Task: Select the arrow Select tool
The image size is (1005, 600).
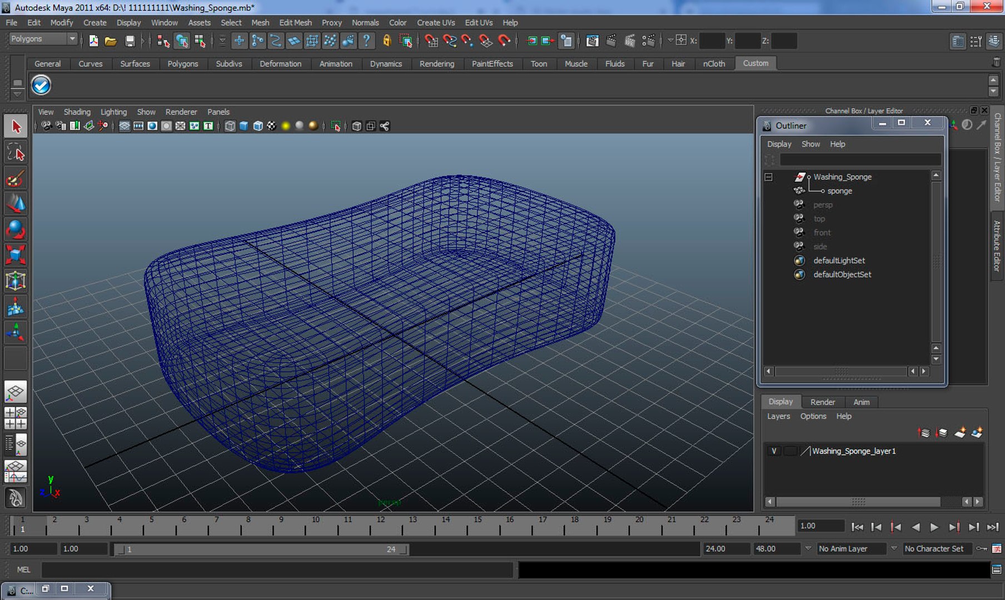Action: [16, 127]
